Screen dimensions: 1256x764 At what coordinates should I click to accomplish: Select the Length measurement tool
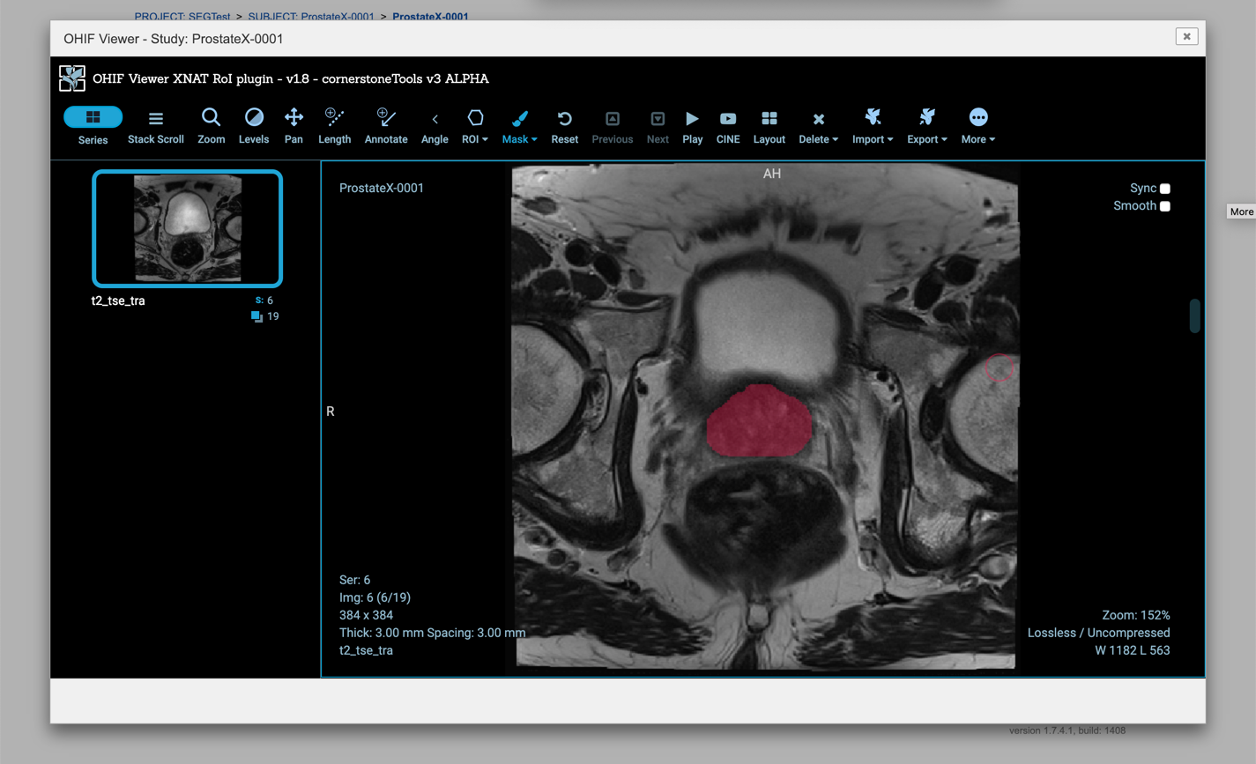click(334, 124)
